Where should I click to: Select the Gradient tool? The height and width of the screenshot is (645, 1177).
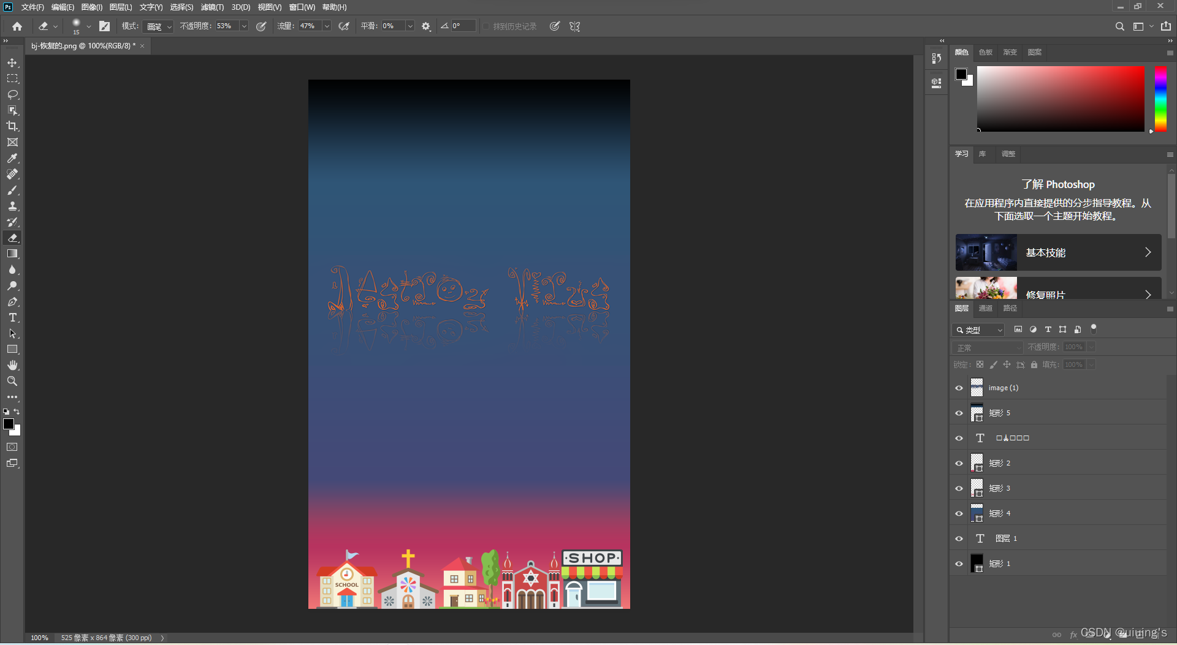(12, 254)
